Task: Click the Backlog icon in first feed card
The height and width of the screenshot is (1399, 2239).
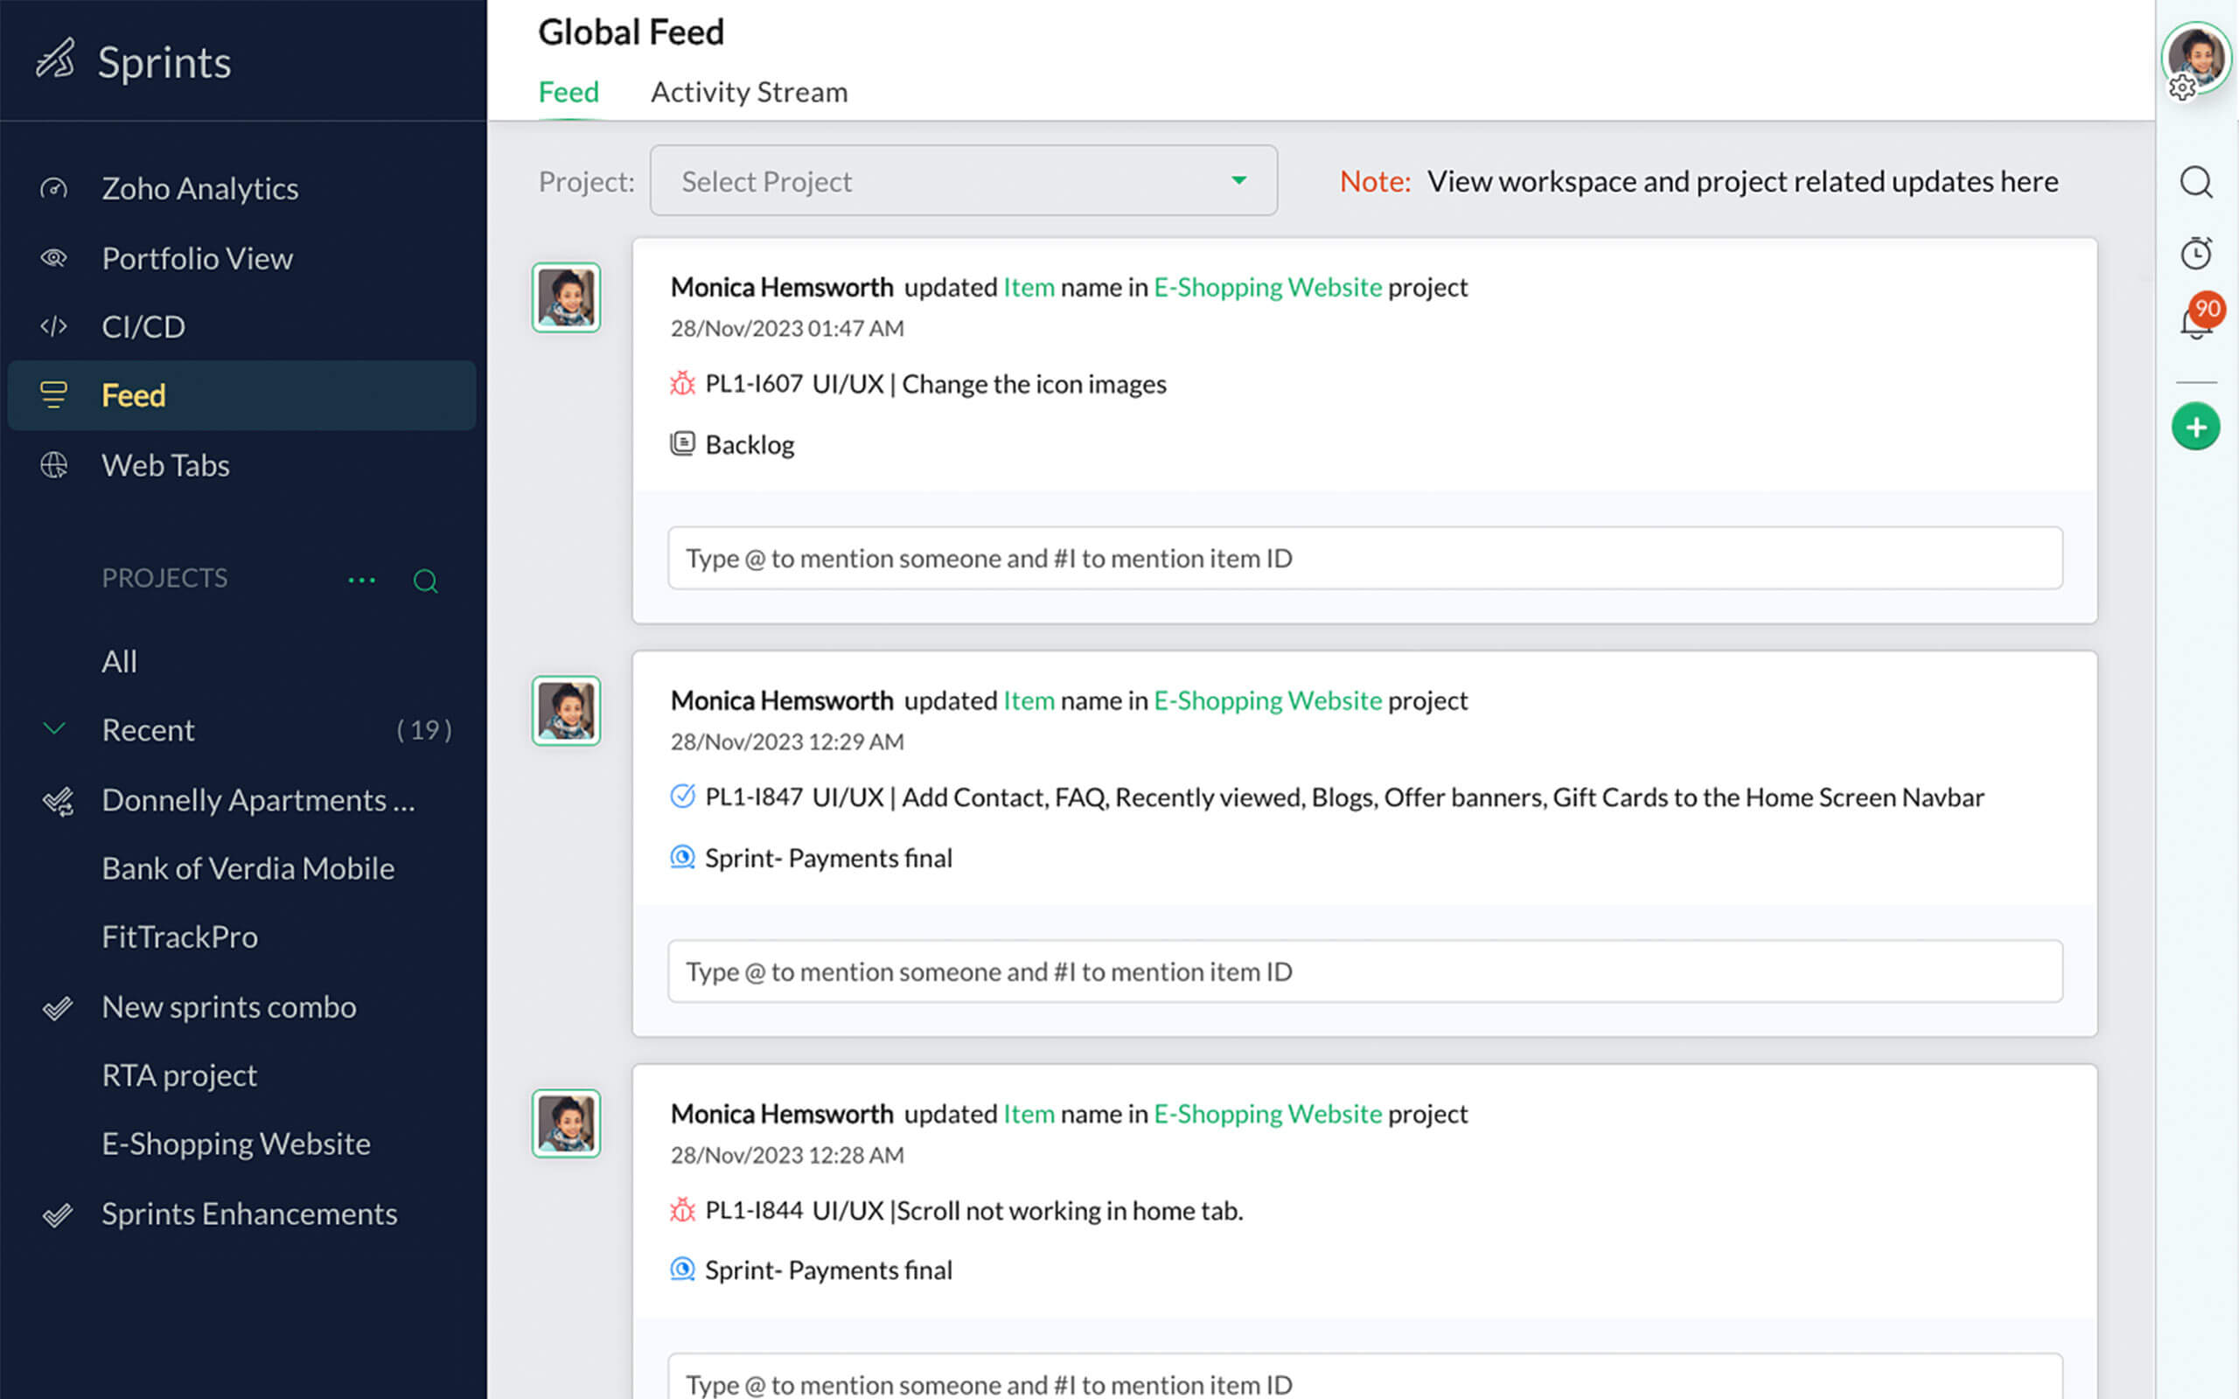Action: point(682,443)
